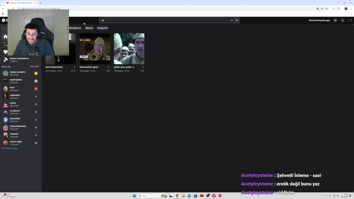Image resolution: width=354 pixels, height=199 pixels.
Task: Like the Şafak ulan şafak sound
Action: pos(141,71)
